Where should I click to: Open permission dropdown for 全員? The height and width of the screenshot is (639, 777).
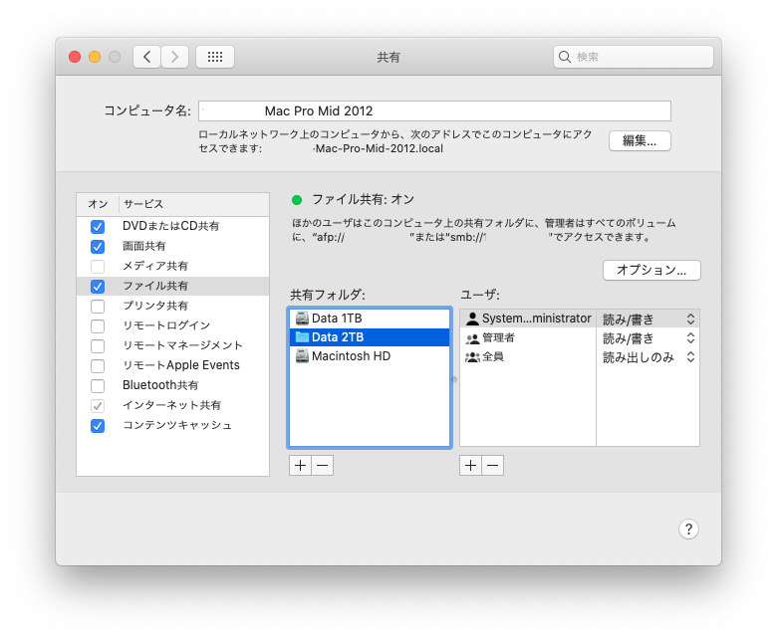(647, 357)
